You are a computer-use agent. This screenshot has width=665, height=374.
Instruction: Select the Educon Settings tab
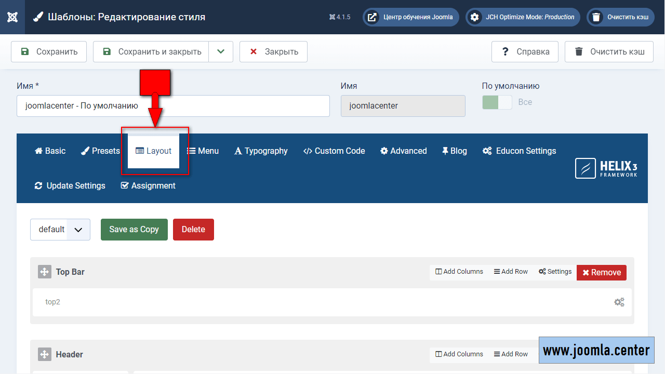(519, 151)
